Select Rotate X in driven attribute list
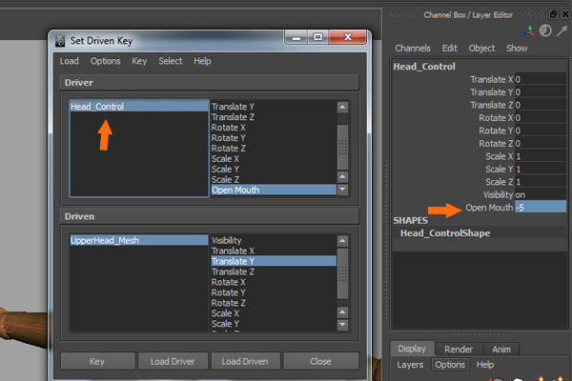Viewport: 572px width, 381px height. coord(274,282)
